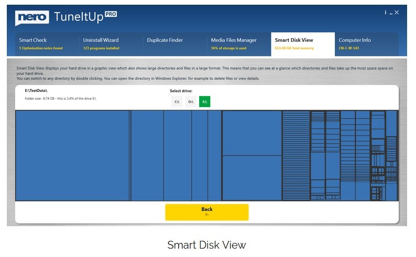Close the TuneItUp window
The width and height of the screenshot is (416, 257).
[397, 13]
